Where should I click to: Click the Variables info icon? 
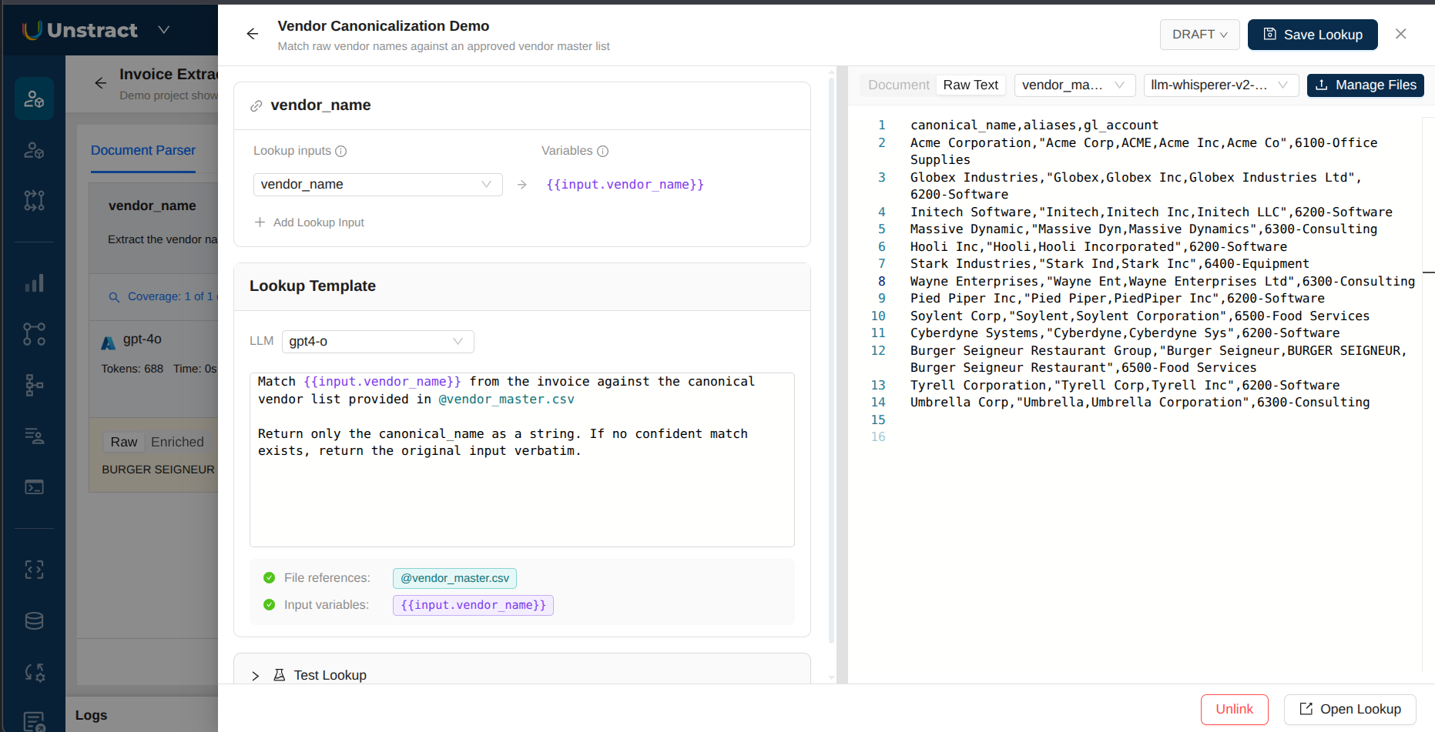[x=603, y=152]
